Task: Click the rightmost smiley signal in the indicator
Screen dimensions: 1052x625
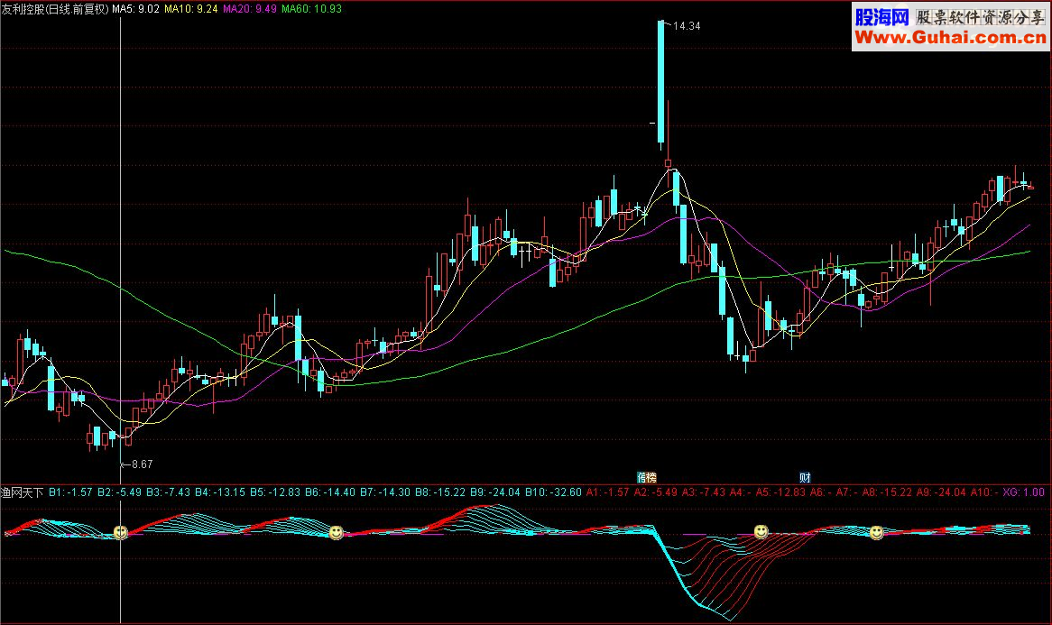Action: pyautogui.click(x=876, y=532)
